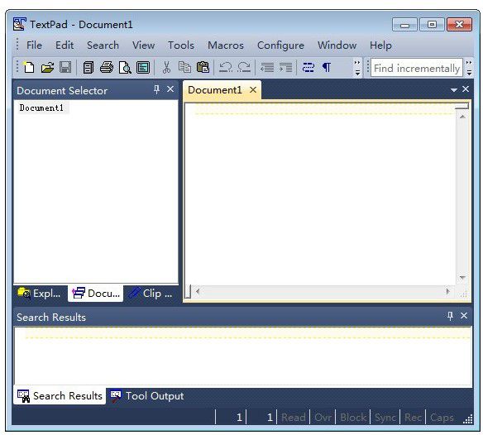Toggle word wrap toolbar icon
483x435 pixels.
point(308,67)
